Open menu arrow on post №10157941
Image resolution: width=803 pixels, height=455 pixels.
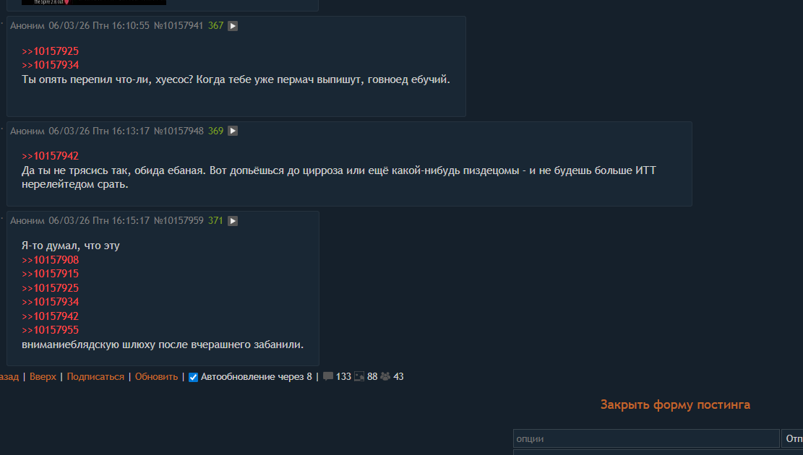[x=233, y=25]
